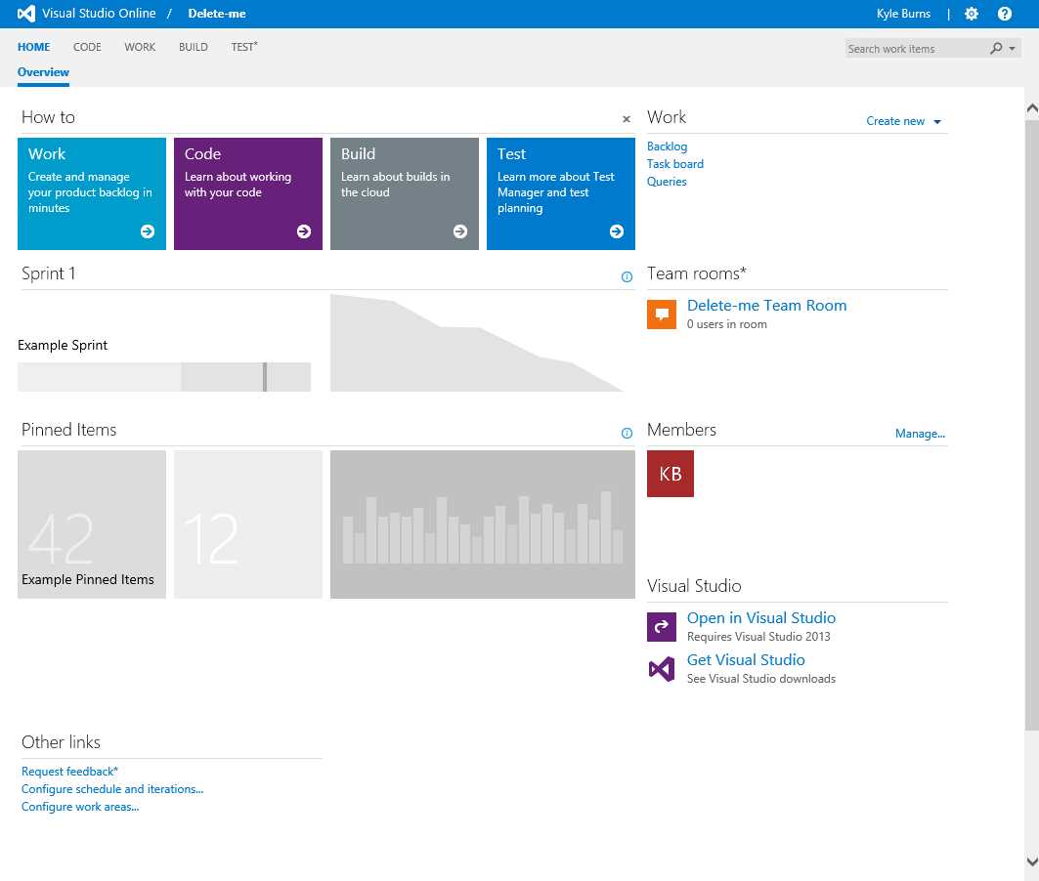
Task: Click the Visual Studio logo in the top bar
Action: click(x=24, y=13)
